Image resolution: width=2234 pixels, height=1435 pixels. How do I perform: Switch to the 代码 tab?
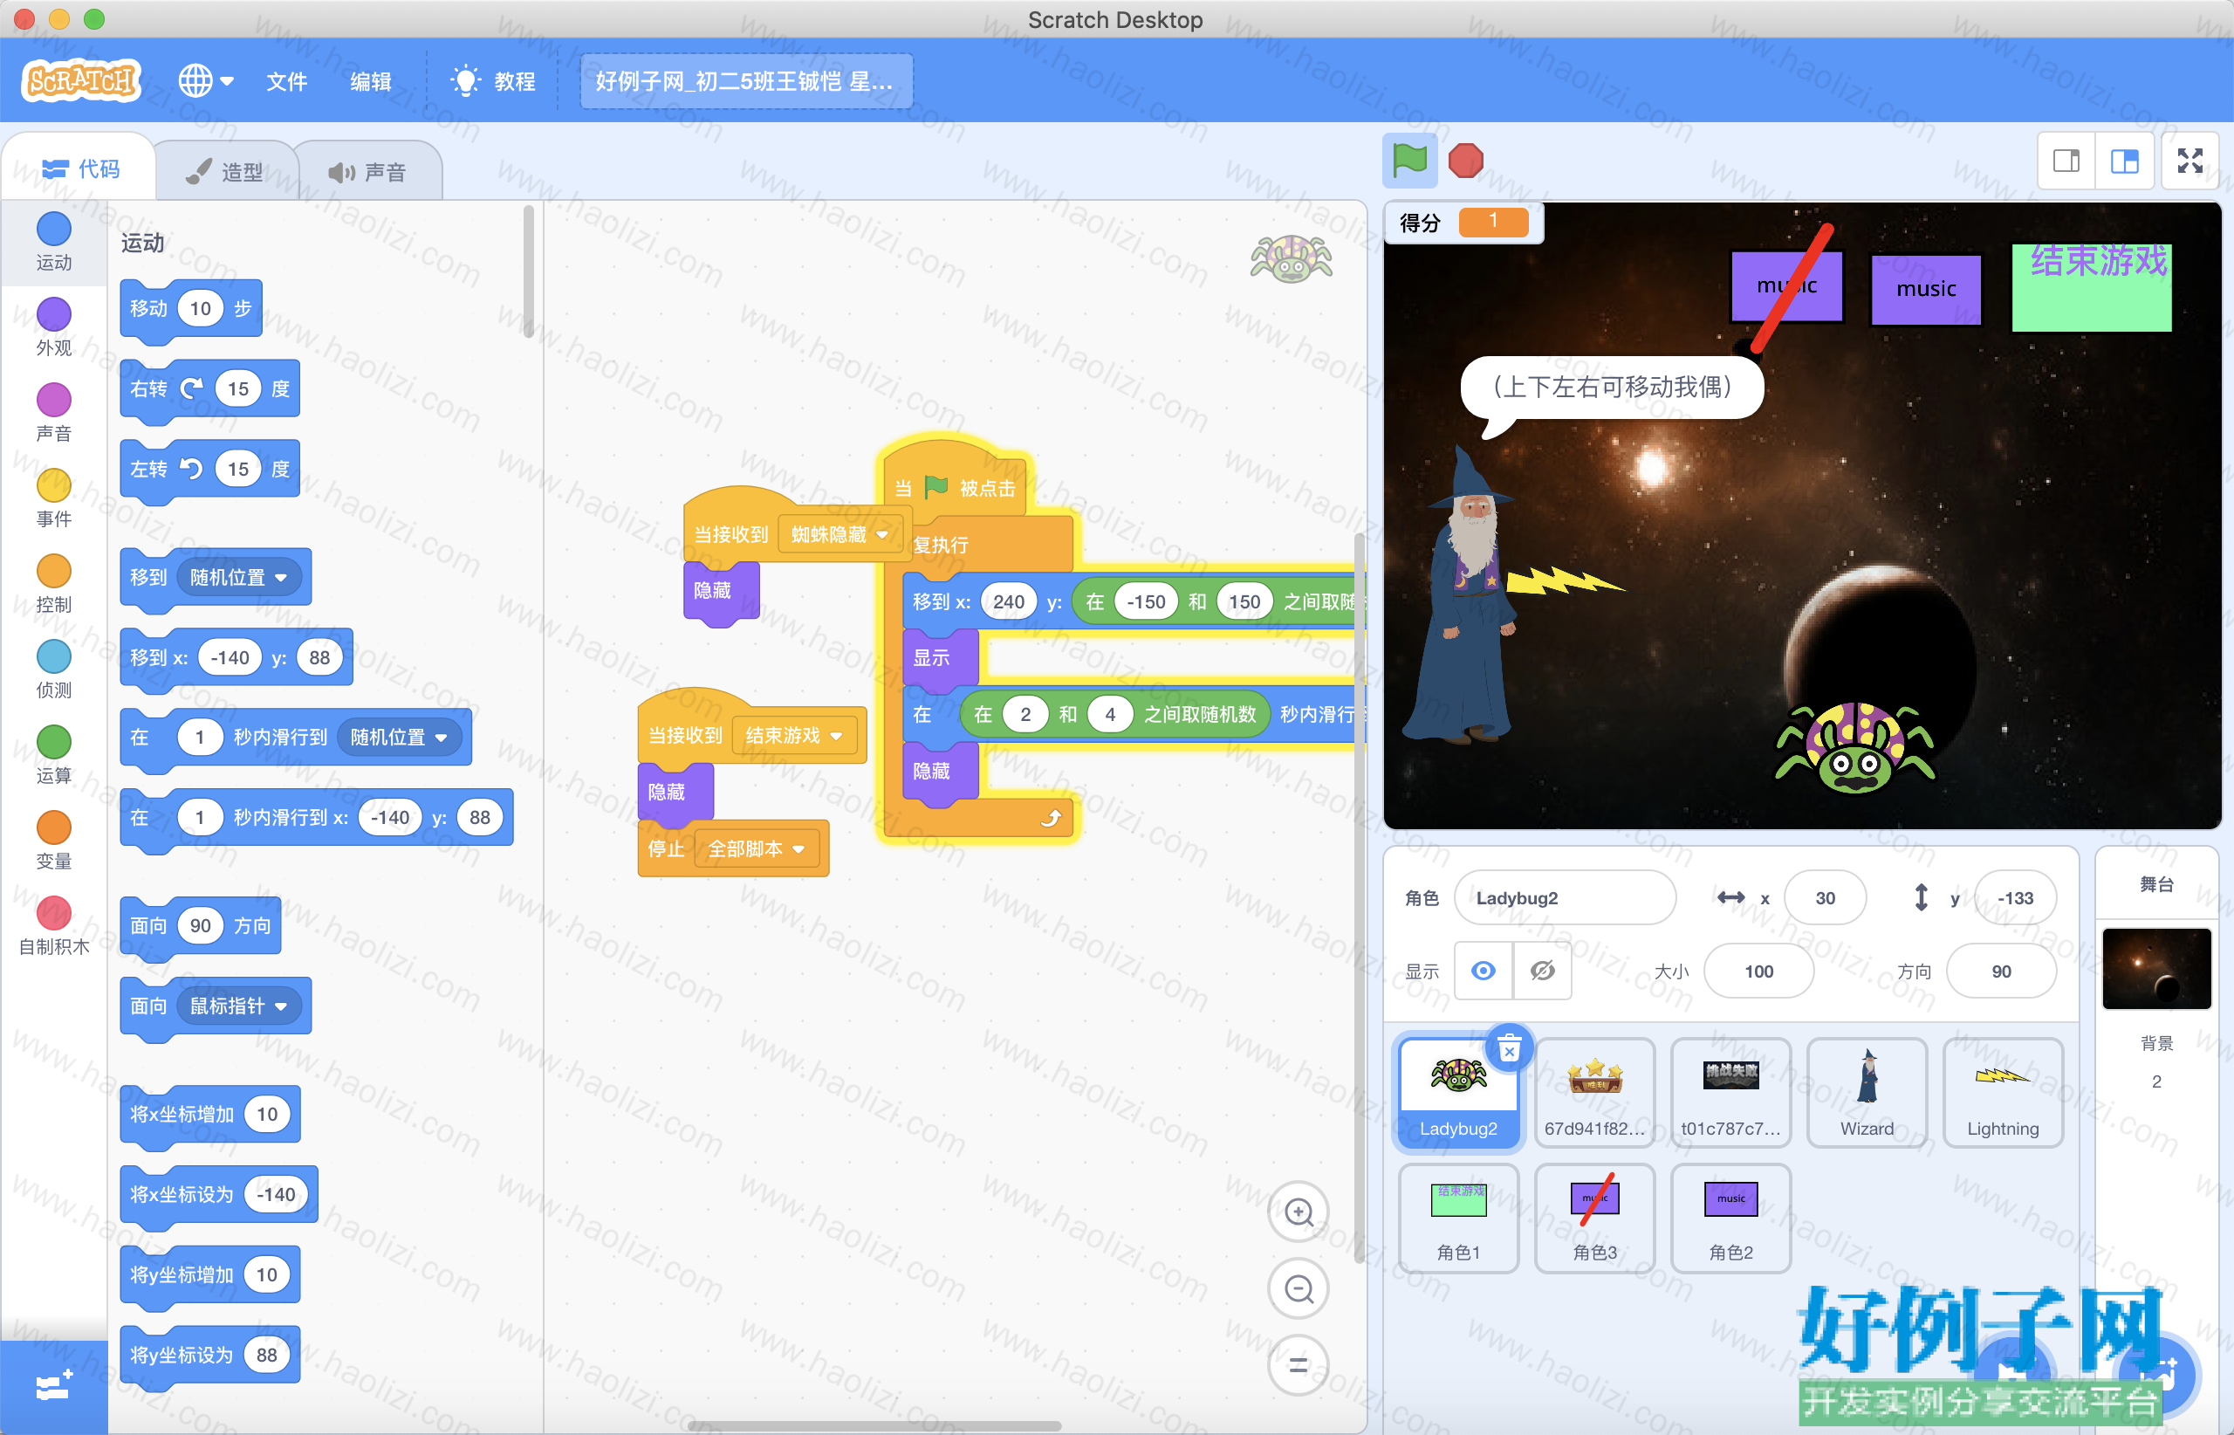click(81, 168)
